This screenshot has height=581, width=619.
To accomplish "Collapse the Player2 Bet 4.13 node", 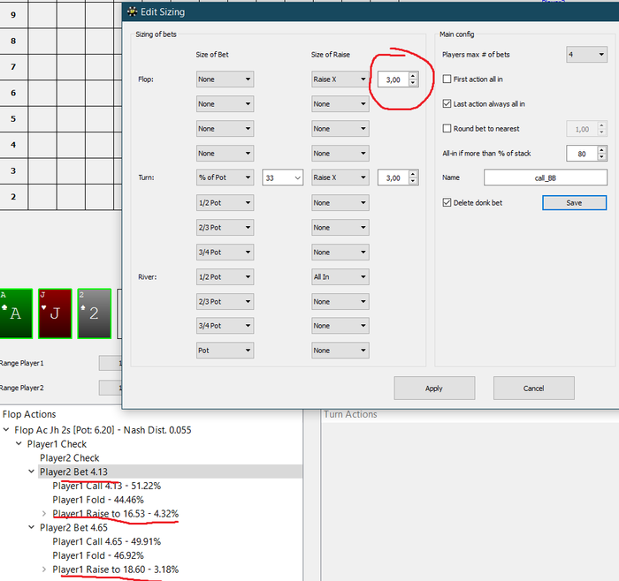I will (x=31, y=472).
